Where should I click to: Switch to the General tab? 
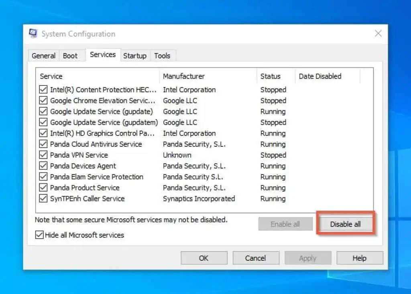pyautogui.click(x=43, y=56)
